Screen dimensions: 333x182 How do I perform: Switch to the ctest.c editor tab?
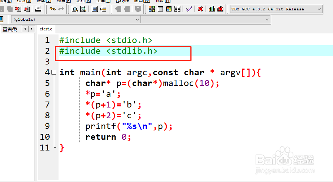click(46, 29)
